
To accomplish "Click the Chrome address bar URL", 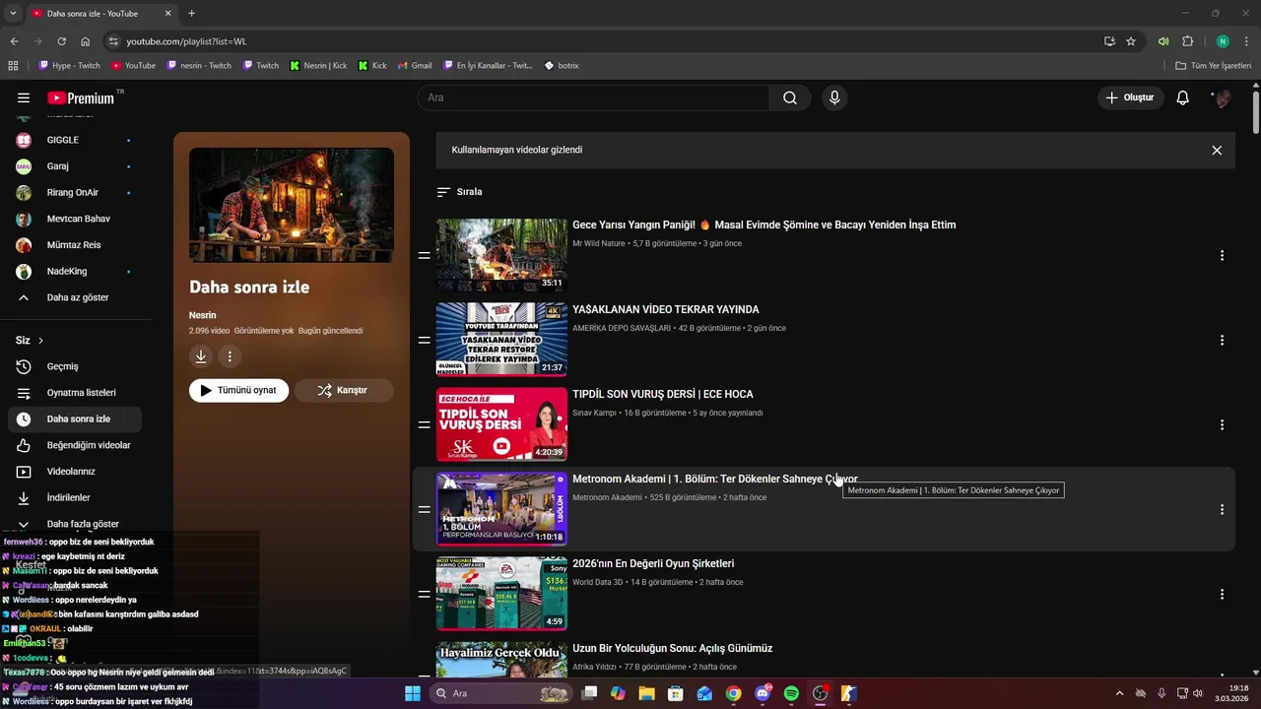I will tap(186, 41).
